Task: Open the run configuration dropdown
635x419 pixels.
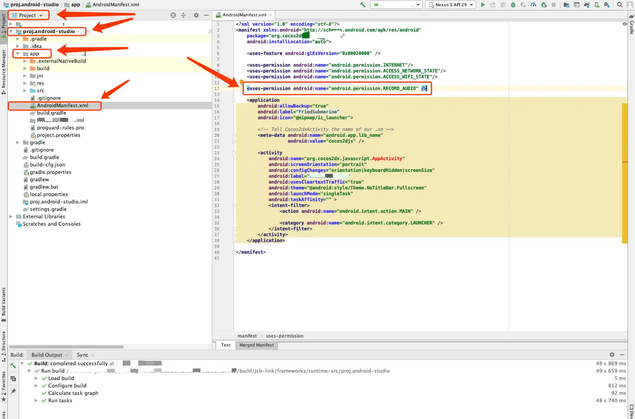Action: pyautogui.click(x=396, y=5)
